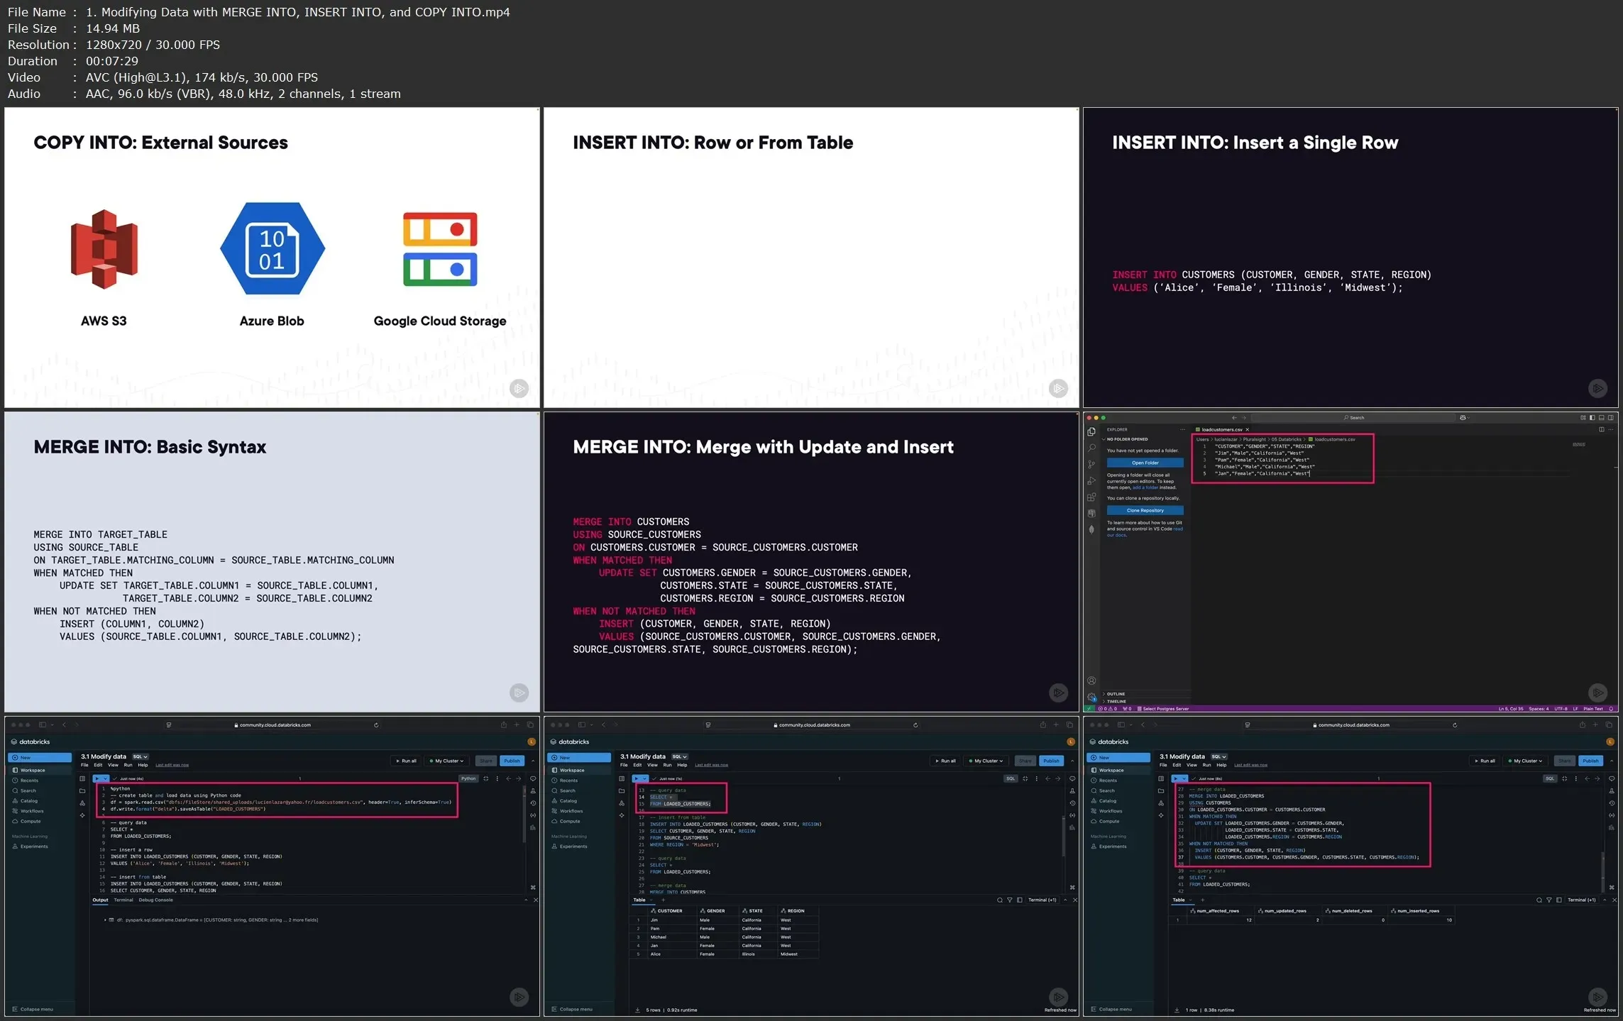Click Clone Repository button in VS Code frame

[x=1145, y=510]
